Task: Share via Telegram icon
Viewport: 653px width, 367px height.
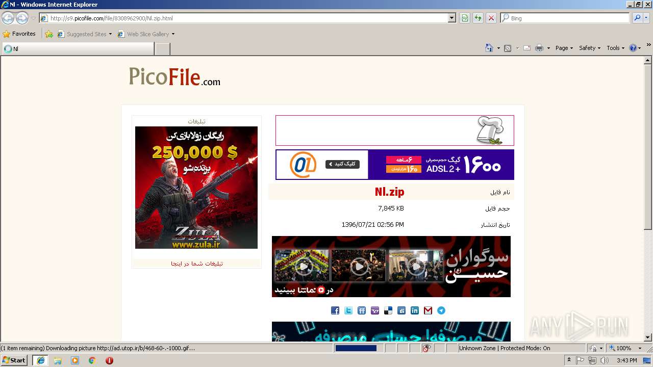Action: pos(441,310)
